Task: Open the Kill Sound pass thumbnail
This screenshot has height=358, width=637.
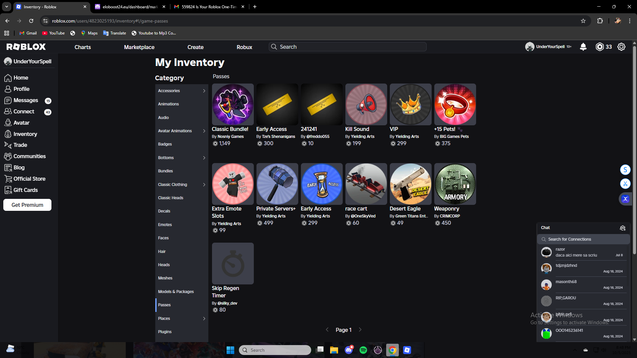Action: tap(366, 104)
